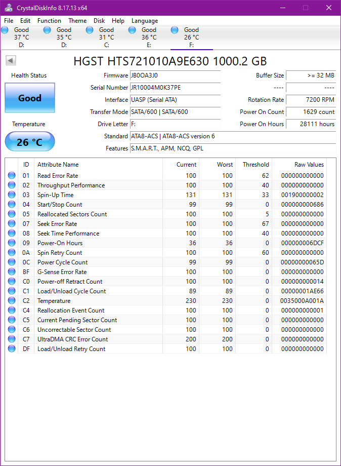Viewport: 341px width, 466px height.
Task: Click status icon for Current Pending Sector Count
Action: [x=12, y=320]
